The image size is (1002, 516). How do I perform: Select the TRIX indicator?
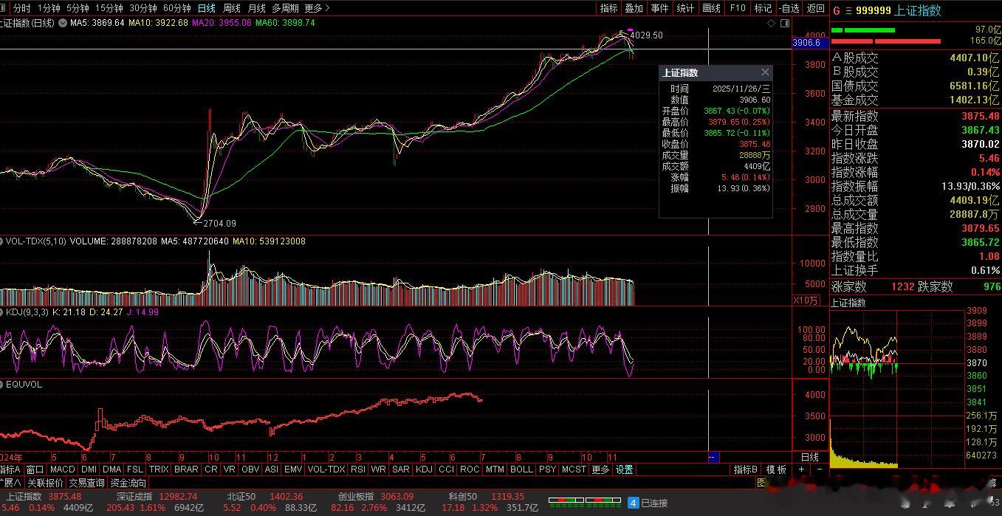point(159,469)
